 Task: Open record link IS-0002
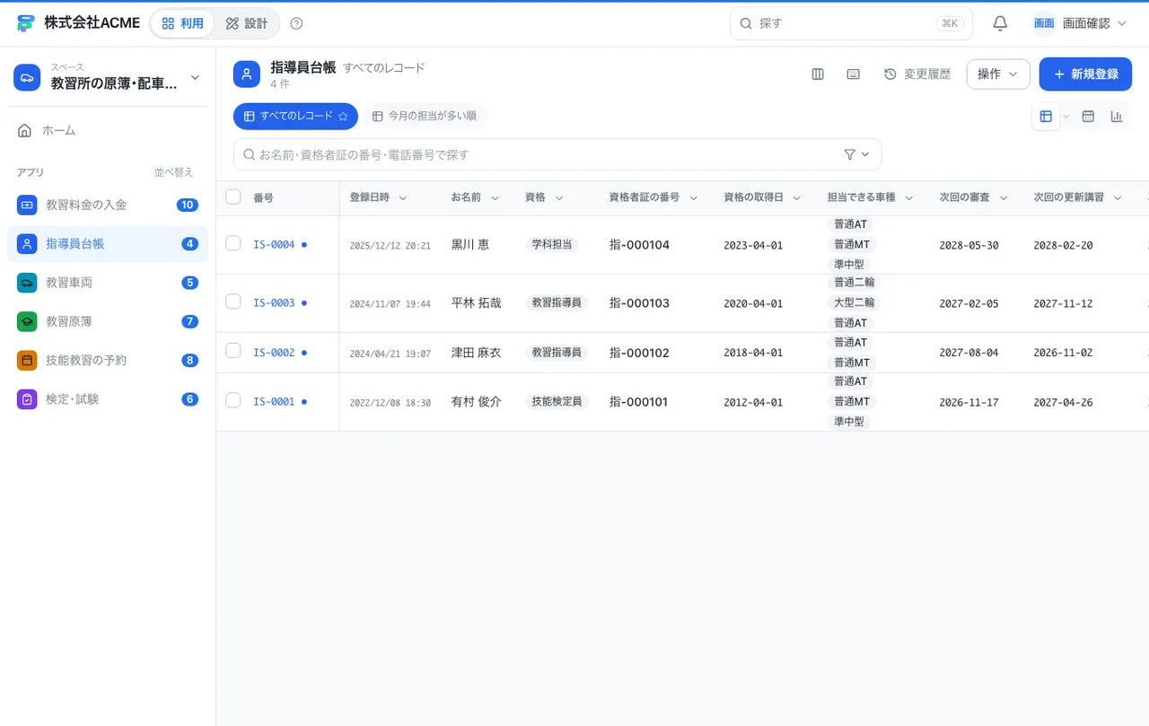tap(274, 353)
